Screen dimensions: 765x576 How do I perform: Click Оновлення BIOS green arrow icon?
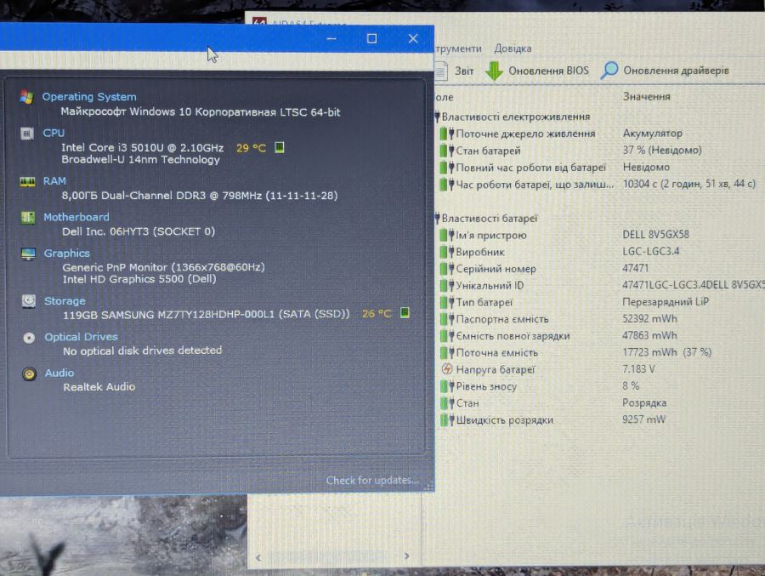tap(494, 71)
